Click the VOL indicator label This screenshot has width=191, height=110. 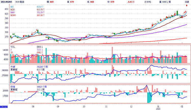[13, 47]
